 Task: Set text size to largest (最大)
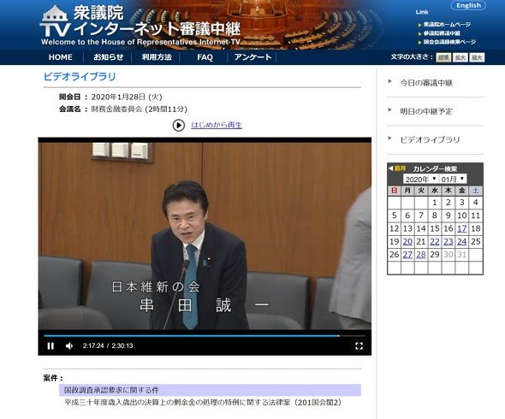(477, 57)
